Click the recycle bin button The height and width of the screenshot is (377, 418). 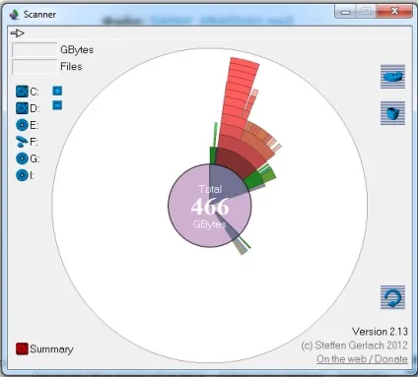point(392,113)
